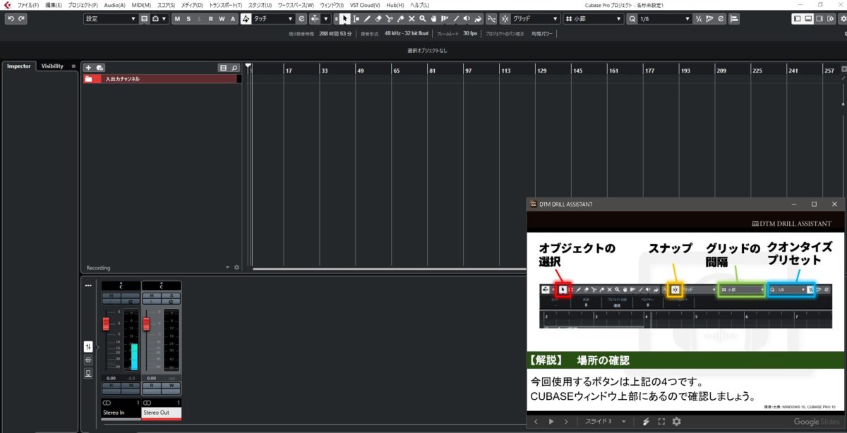The width and height of the screenshot is (847, 433).
Task: Toggle global Solo S state button
Action: coord(188,19)
